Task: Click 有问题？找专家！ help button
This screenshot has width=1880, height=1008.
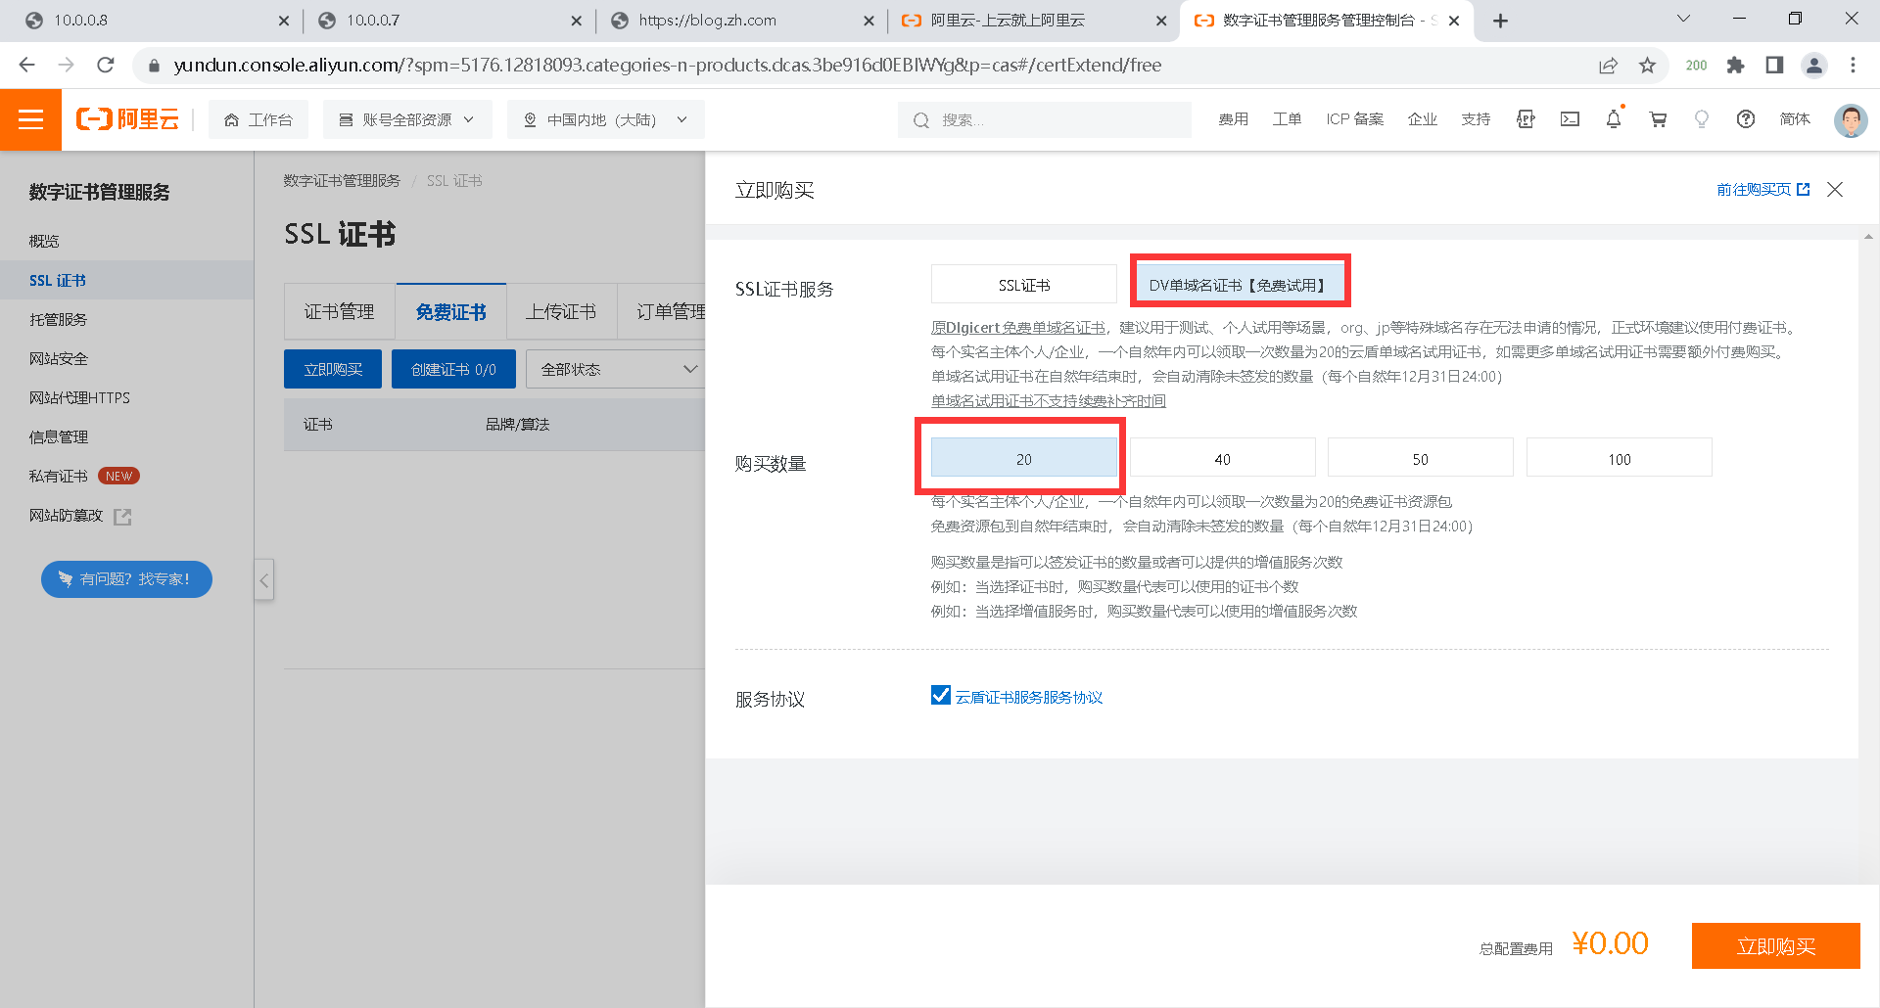Action: 126,579
